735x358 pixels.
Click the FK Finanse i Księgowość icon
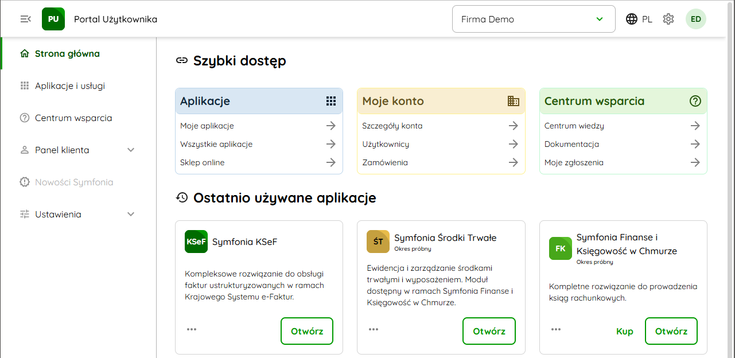pyautogui.click(x=560, y=248)
